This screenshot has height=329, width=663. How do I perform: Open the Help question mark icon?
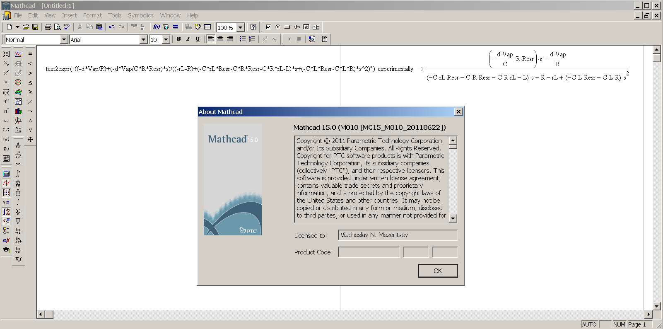pos(253,27)
